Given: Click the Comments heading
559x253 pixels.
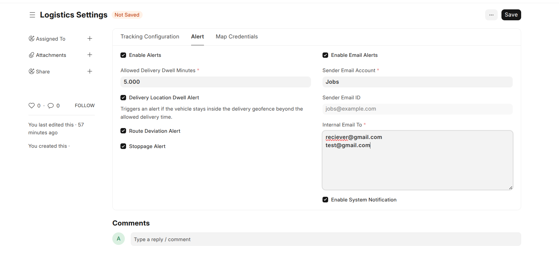Looking at the screenshot, I should [x=131, y=223].
